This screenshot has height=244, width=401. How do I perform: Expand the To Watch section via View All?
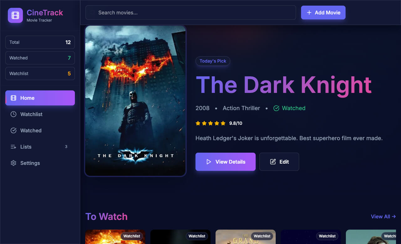click(383, 216)
